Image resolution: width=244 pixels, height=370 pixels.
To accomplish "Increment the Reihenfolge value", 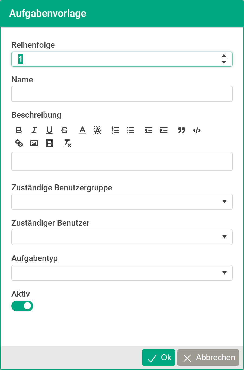I will tap(224, 56).
